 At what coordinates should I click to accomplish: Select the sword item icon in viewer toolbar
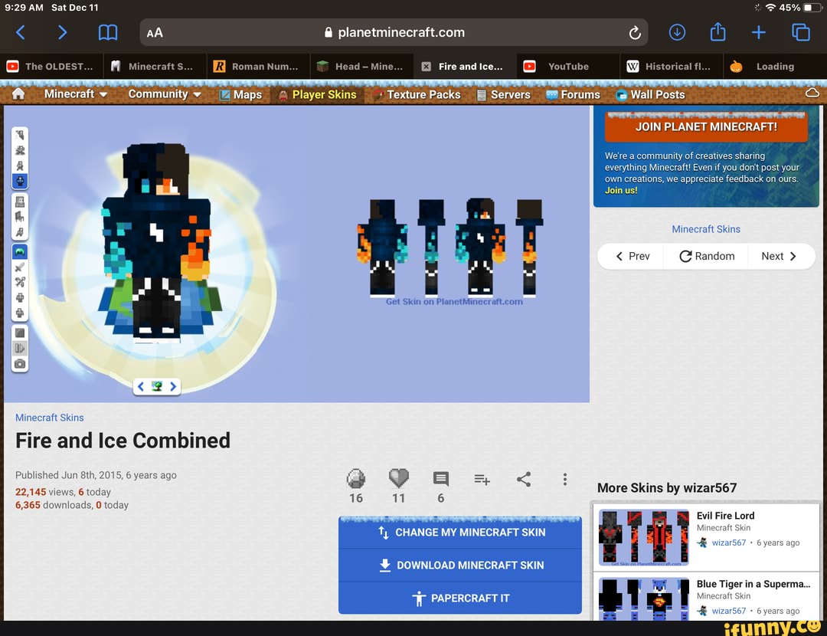[x=21, y=267]
